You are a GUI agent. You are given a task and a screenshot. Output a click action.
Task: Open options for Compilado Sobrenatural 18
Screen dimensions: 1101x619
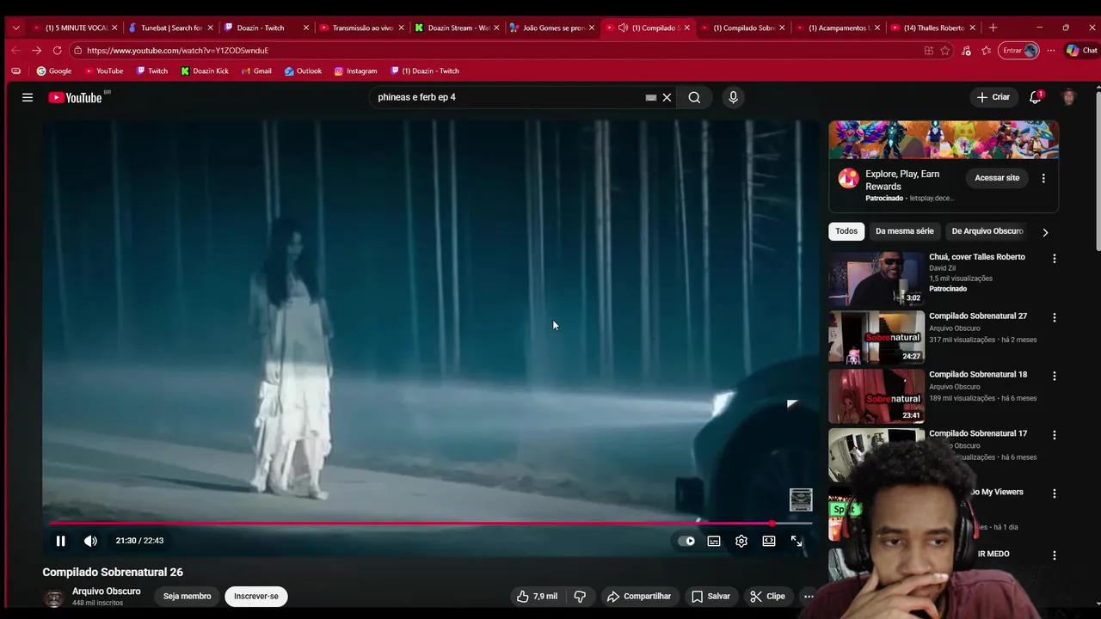tap(1055, 376)
